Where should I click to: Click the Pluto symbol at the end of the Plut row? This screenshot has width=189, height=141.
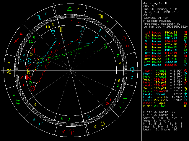point(185,97)
